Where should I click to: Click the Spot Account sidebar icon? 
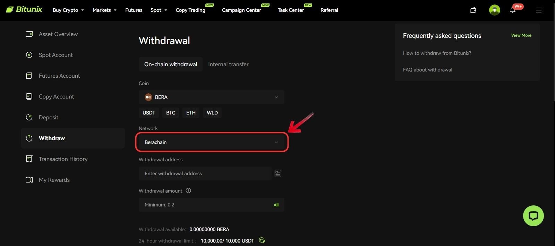(29, 55)
